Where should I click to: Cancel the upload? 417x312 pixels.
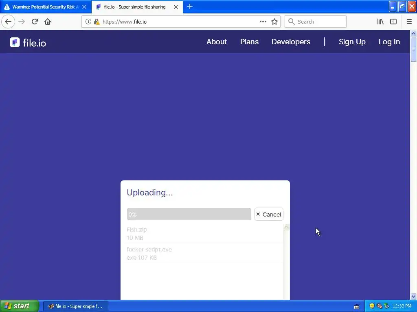click(269, 214)
